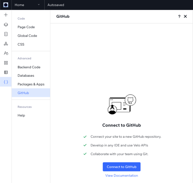Open Global Code in the menu
Viewport: 193px width, 183px height.
pos(27,36)
